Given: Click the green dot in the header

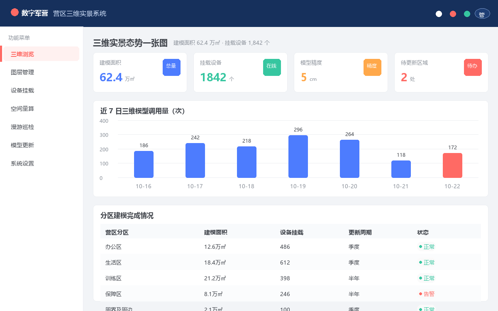Looking at the screenshot, I should [467, 14].
